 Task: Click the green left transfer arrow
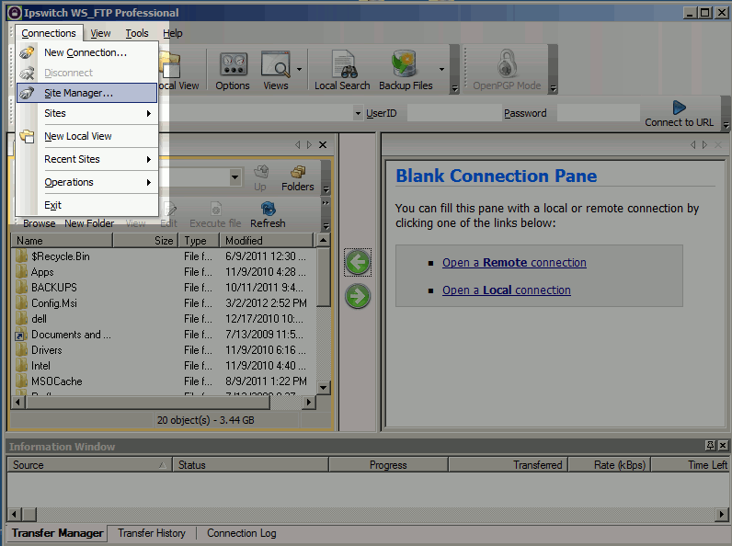coord(358,263)
